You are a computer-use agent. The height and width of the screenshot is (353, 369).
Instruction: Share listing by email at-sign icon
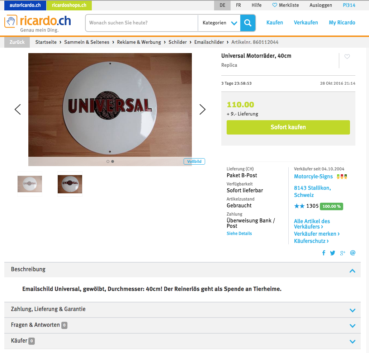coord(353,253)
